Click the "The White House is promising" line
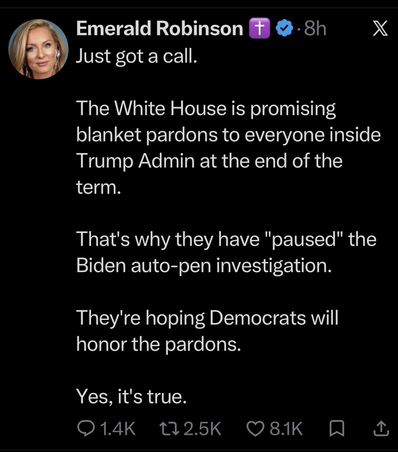The image size is (398, 452). click(206, 109)
